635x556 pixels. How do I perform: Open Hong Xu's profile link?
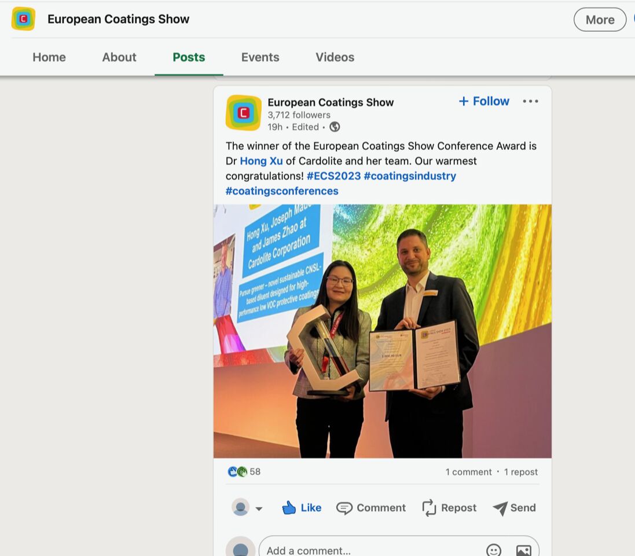261,161
